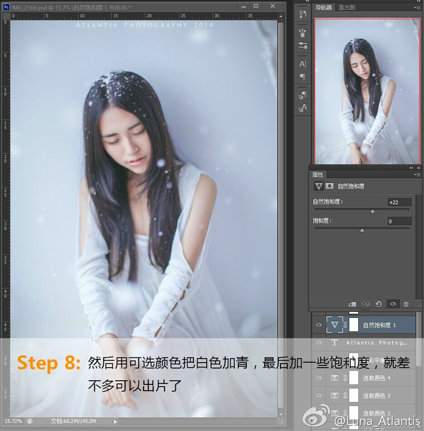Viewport: 424px width, 431px height.
Task: Minimize the IMG_2566.psd document window
Action: 243,6
